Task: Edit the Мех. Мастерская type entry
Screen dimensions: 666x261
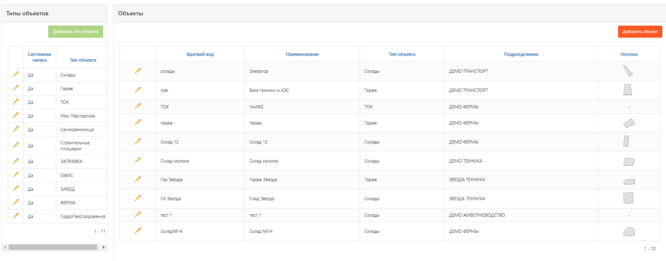Action: tap(16, 116)
